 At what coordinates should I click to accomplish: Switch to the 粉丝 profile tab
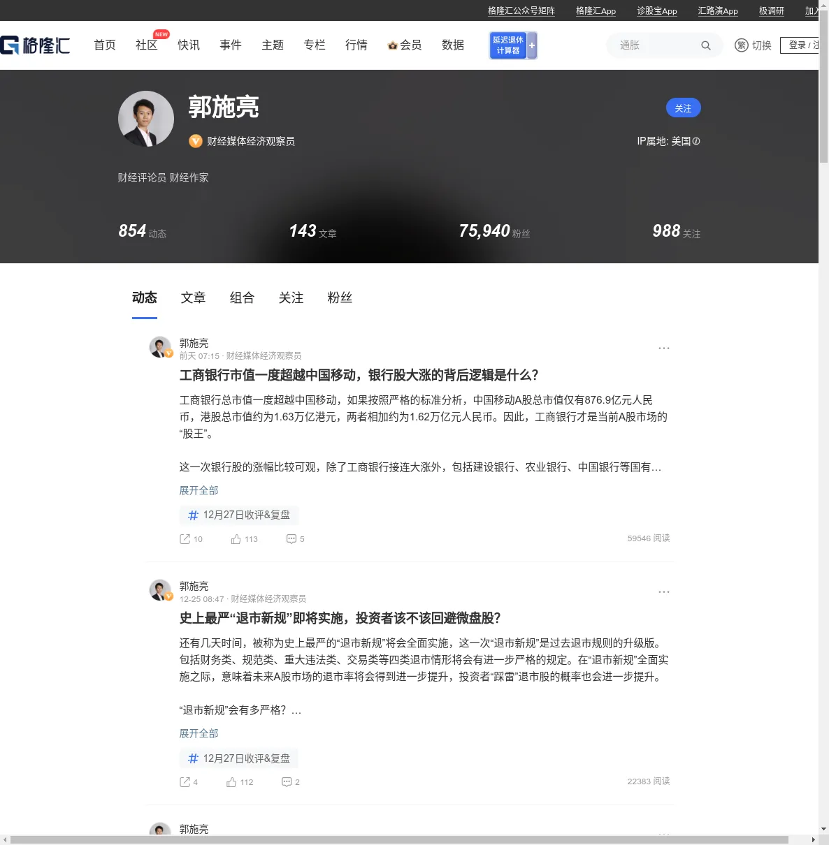click(x=340, y=297)
